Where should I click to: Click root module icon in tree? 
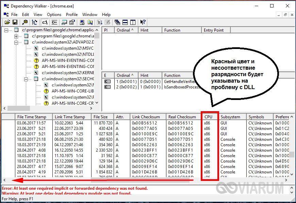click(x=16, y=30)
